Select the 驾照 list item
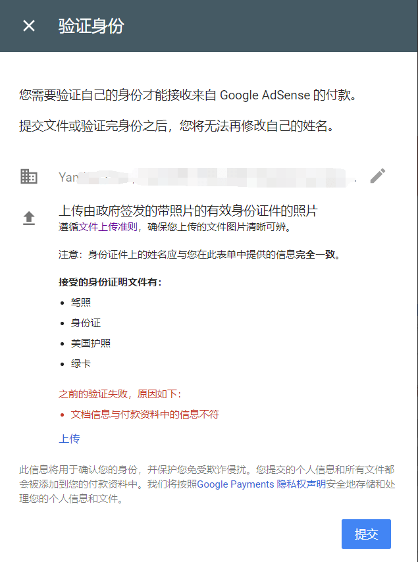418x562 pixels. pos(81,303)
